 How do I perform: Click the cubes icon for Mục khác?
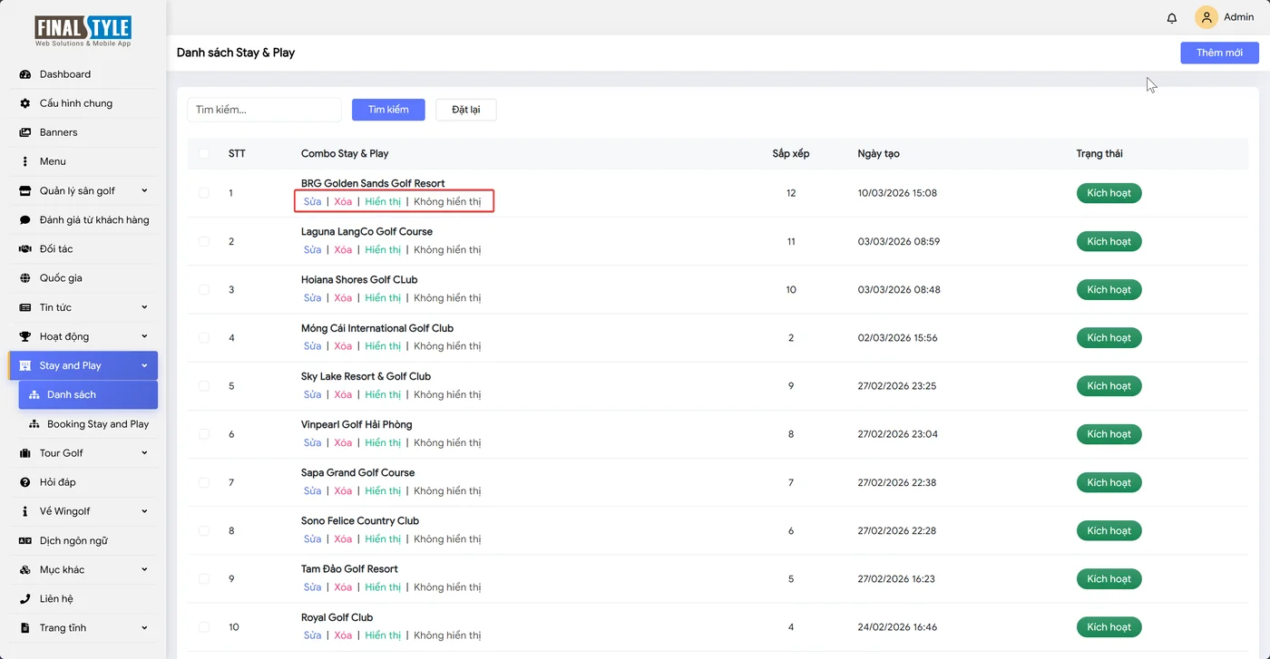(25, 570)
